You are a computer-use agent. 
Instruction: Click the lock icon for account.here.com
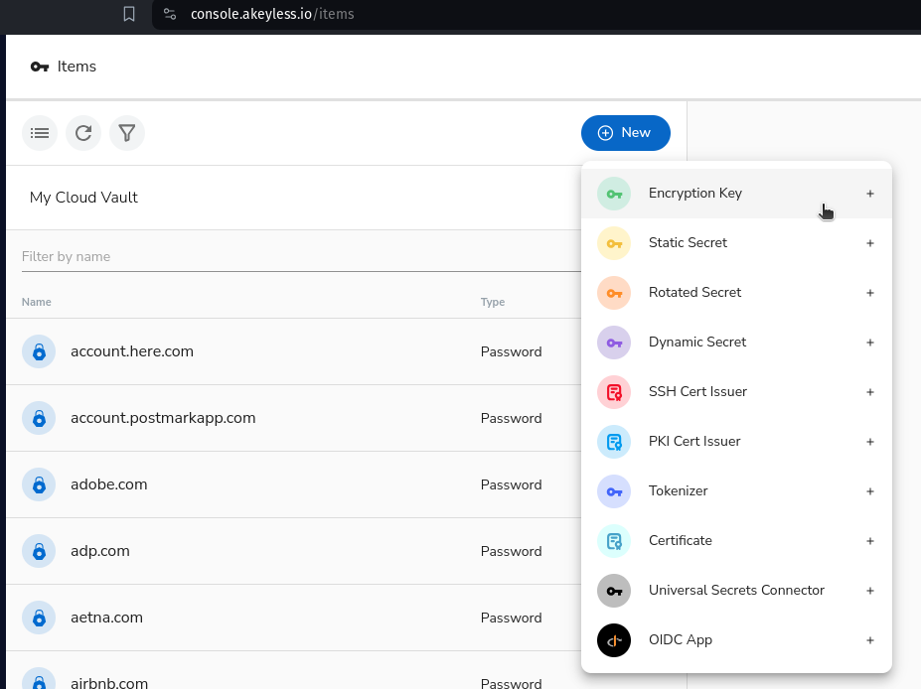click(x=39, y=351)
